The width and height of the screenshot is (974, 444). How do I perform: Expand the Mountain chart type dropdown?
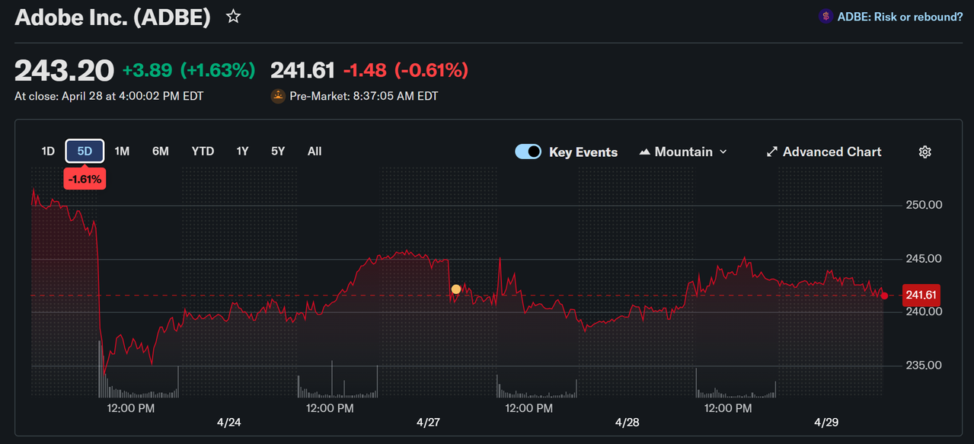click(683, 152)
